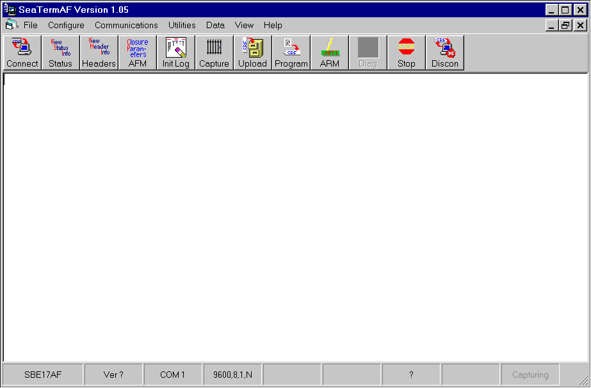Click the 9600,8,1,N baud status field

(232, 375)
